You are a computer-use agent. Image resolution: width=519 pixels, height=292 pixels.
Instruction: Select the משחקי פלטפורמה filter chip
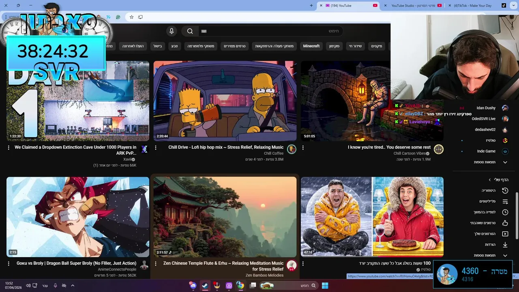pos(201,46)
